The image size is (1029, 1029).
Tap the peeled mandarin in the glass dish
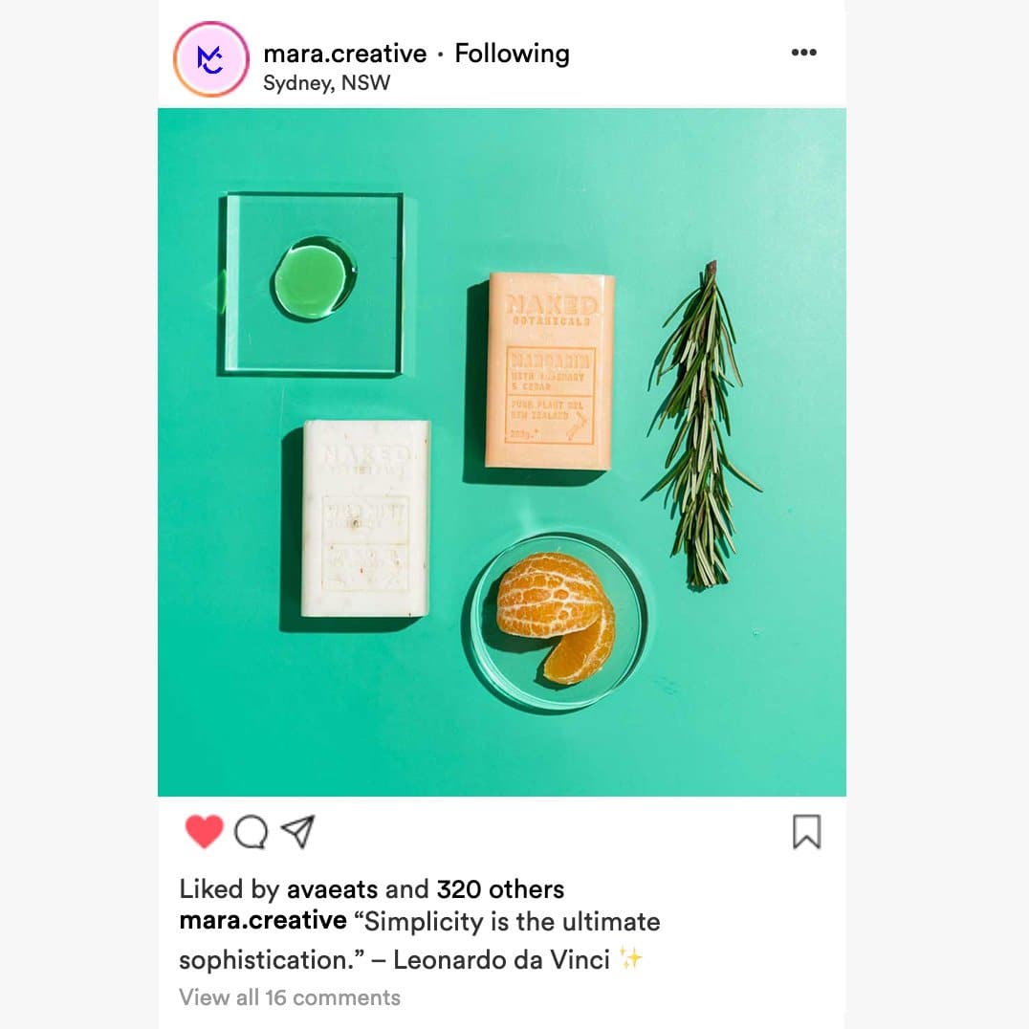pyautogui.click(x=556, y=617)
